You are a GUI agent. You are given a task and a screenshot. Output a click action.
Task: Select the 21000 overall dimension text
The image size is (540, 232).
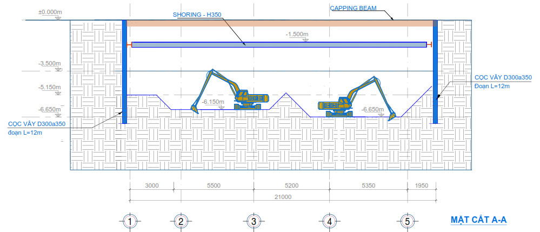[282, 196]
